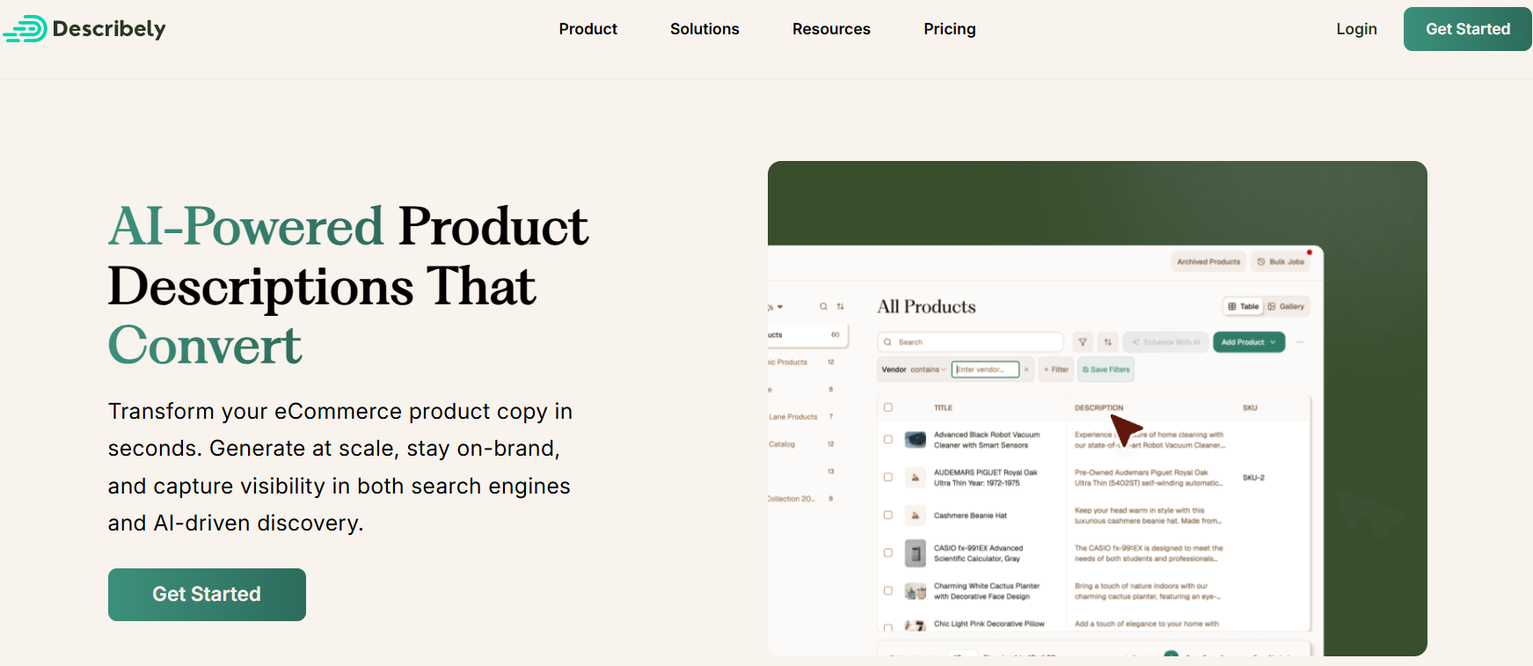Click the Login link

click(1356, 29)
